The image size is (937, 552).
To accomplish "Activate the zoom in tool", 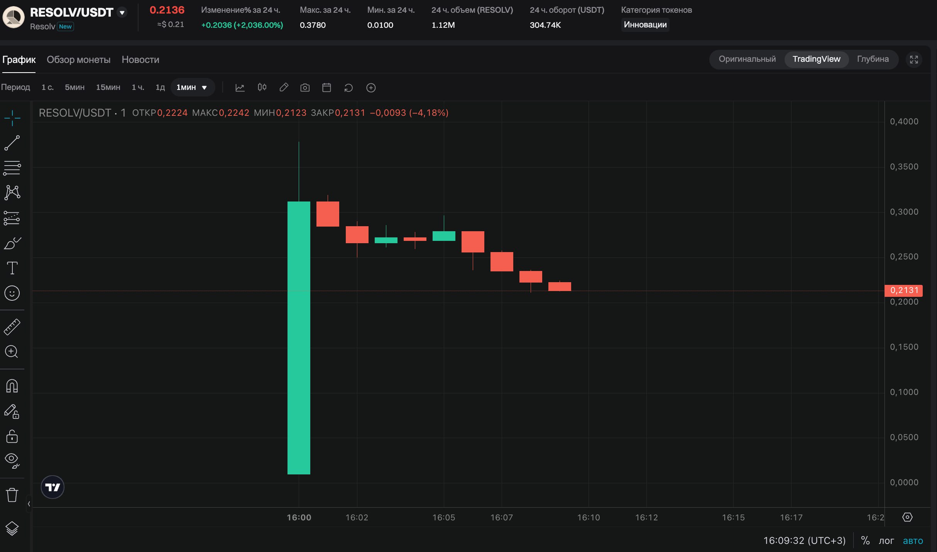I will (x=12, y=352).
